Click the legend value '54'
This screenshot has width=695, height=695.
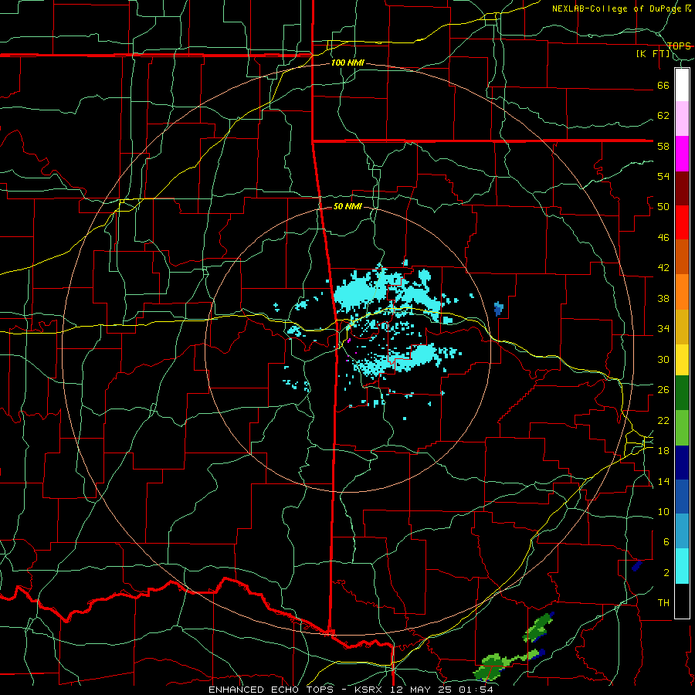(663, 176)
